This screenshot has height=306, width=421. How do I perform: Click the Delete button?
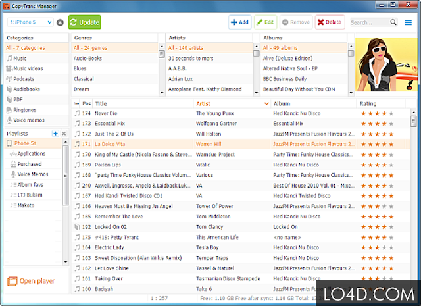[x=330, y=22]
